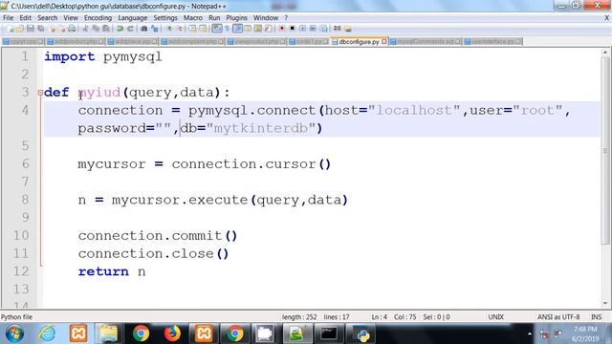The image size is (612, 344).
Task: Start macro recording with the red Record icon
Action: pyautogui.click(x=282, y=29)
